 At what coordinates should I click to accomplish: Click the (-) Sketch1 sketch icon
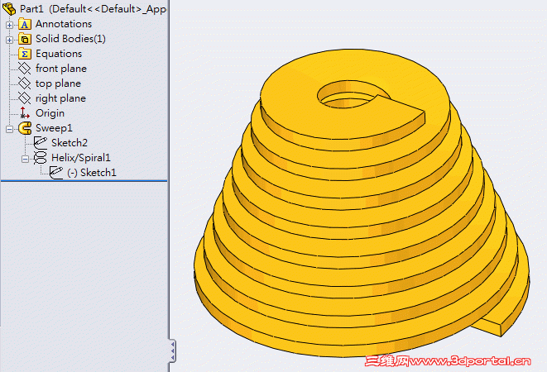55,173
